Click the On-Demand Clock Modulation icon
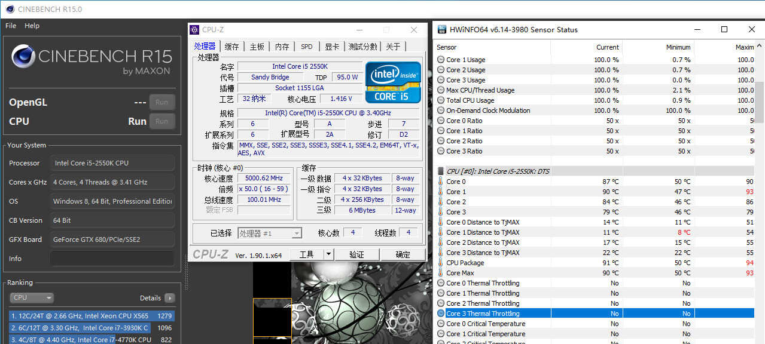Screen dimensions: 765x344 coord(441,110)
